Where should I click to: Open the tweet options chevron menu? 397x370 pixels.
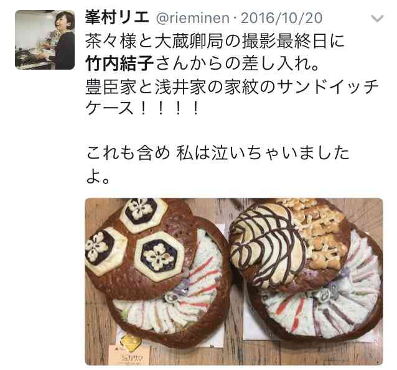[x=377, y=19]
